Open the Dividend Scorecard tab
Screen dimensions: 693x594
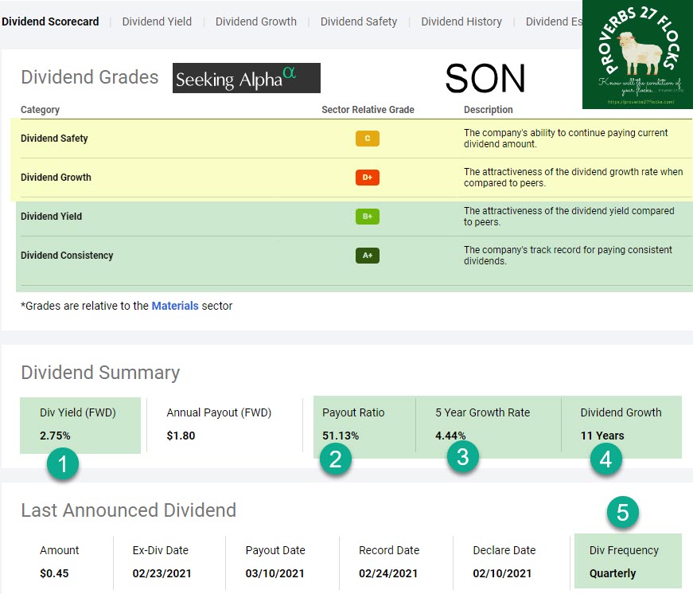[x=50, y=21]
